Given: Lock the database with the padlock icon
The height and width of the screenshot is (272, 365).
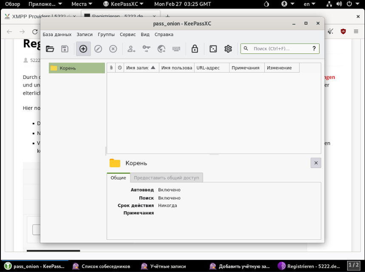Looking at the screenshot, I should click(x=195, y=49).
